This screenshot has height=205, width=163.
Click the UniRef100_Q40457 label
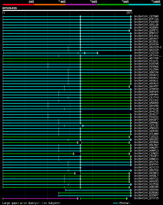pyautogui.click(x=146, y=86)
